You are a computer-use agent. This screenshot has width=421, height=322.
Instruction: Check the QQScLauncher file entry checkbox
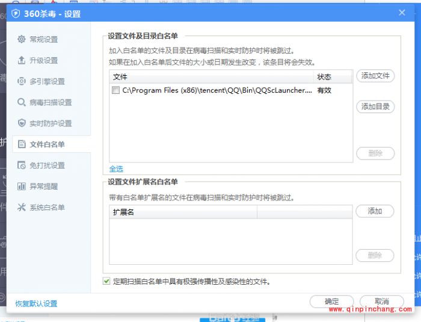click(115, 91)
